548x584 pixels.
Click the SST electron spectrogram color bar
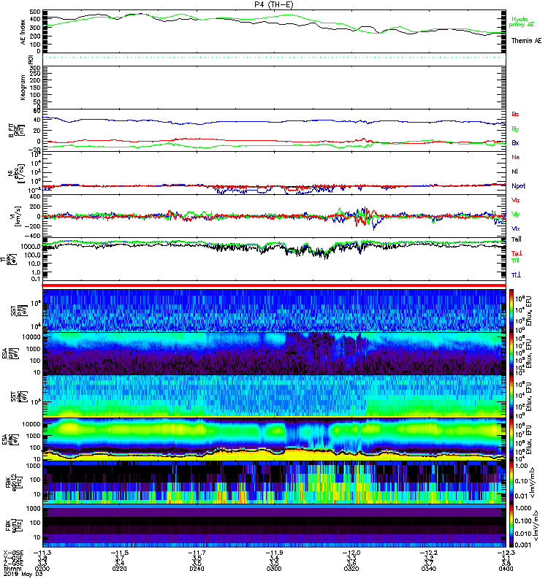point(511,396)
